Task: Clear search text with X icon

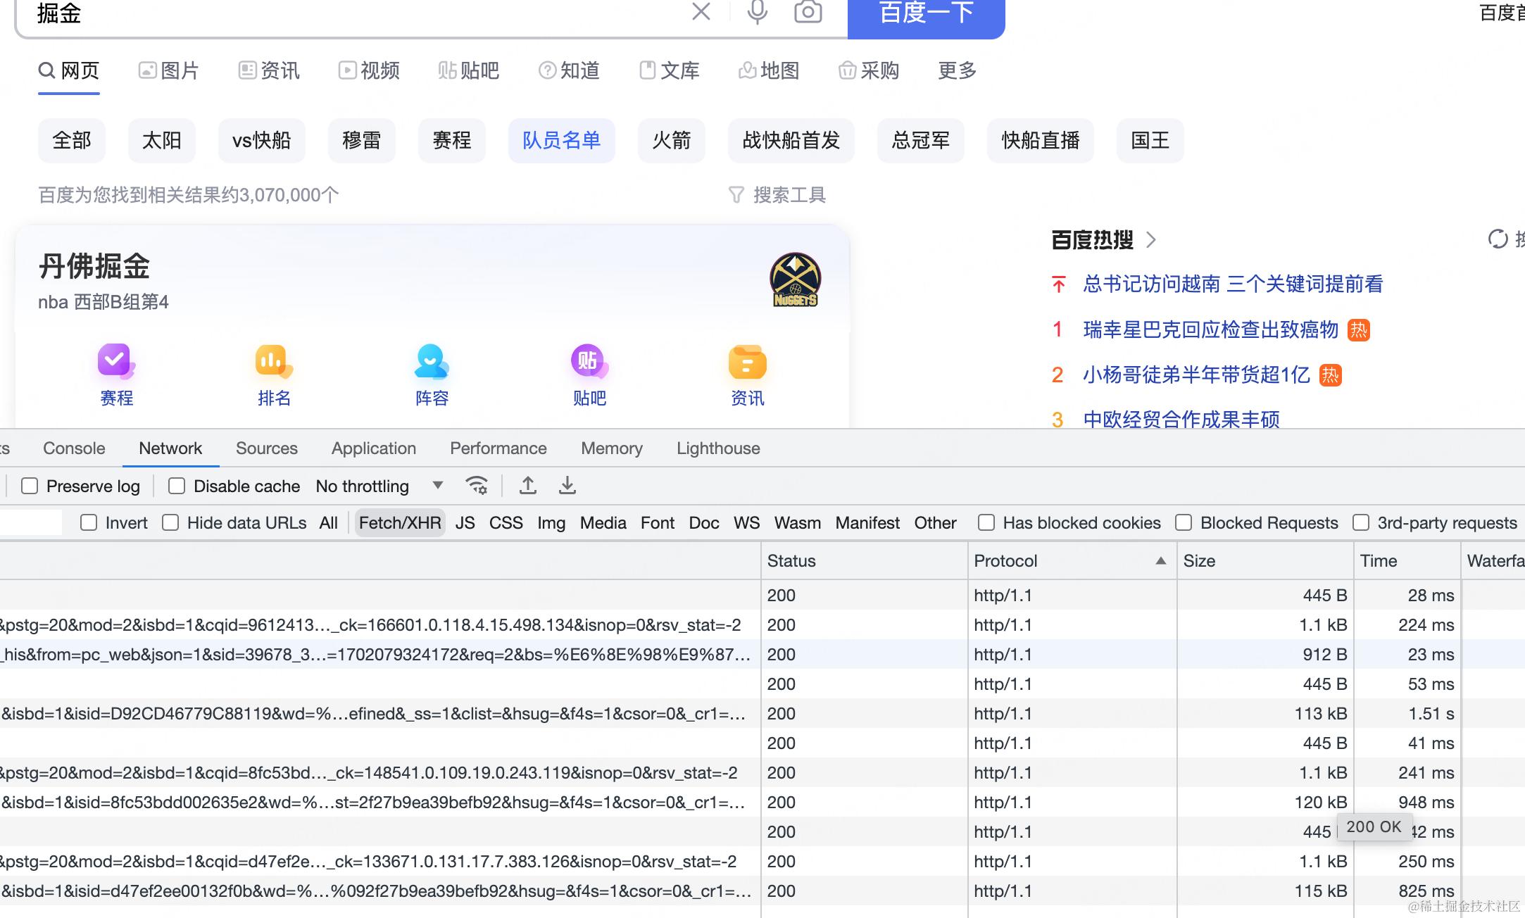Action: pos(701,12)
